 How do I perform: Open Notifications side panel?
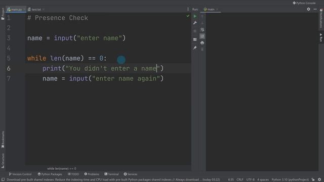click(x=321, y=19)
